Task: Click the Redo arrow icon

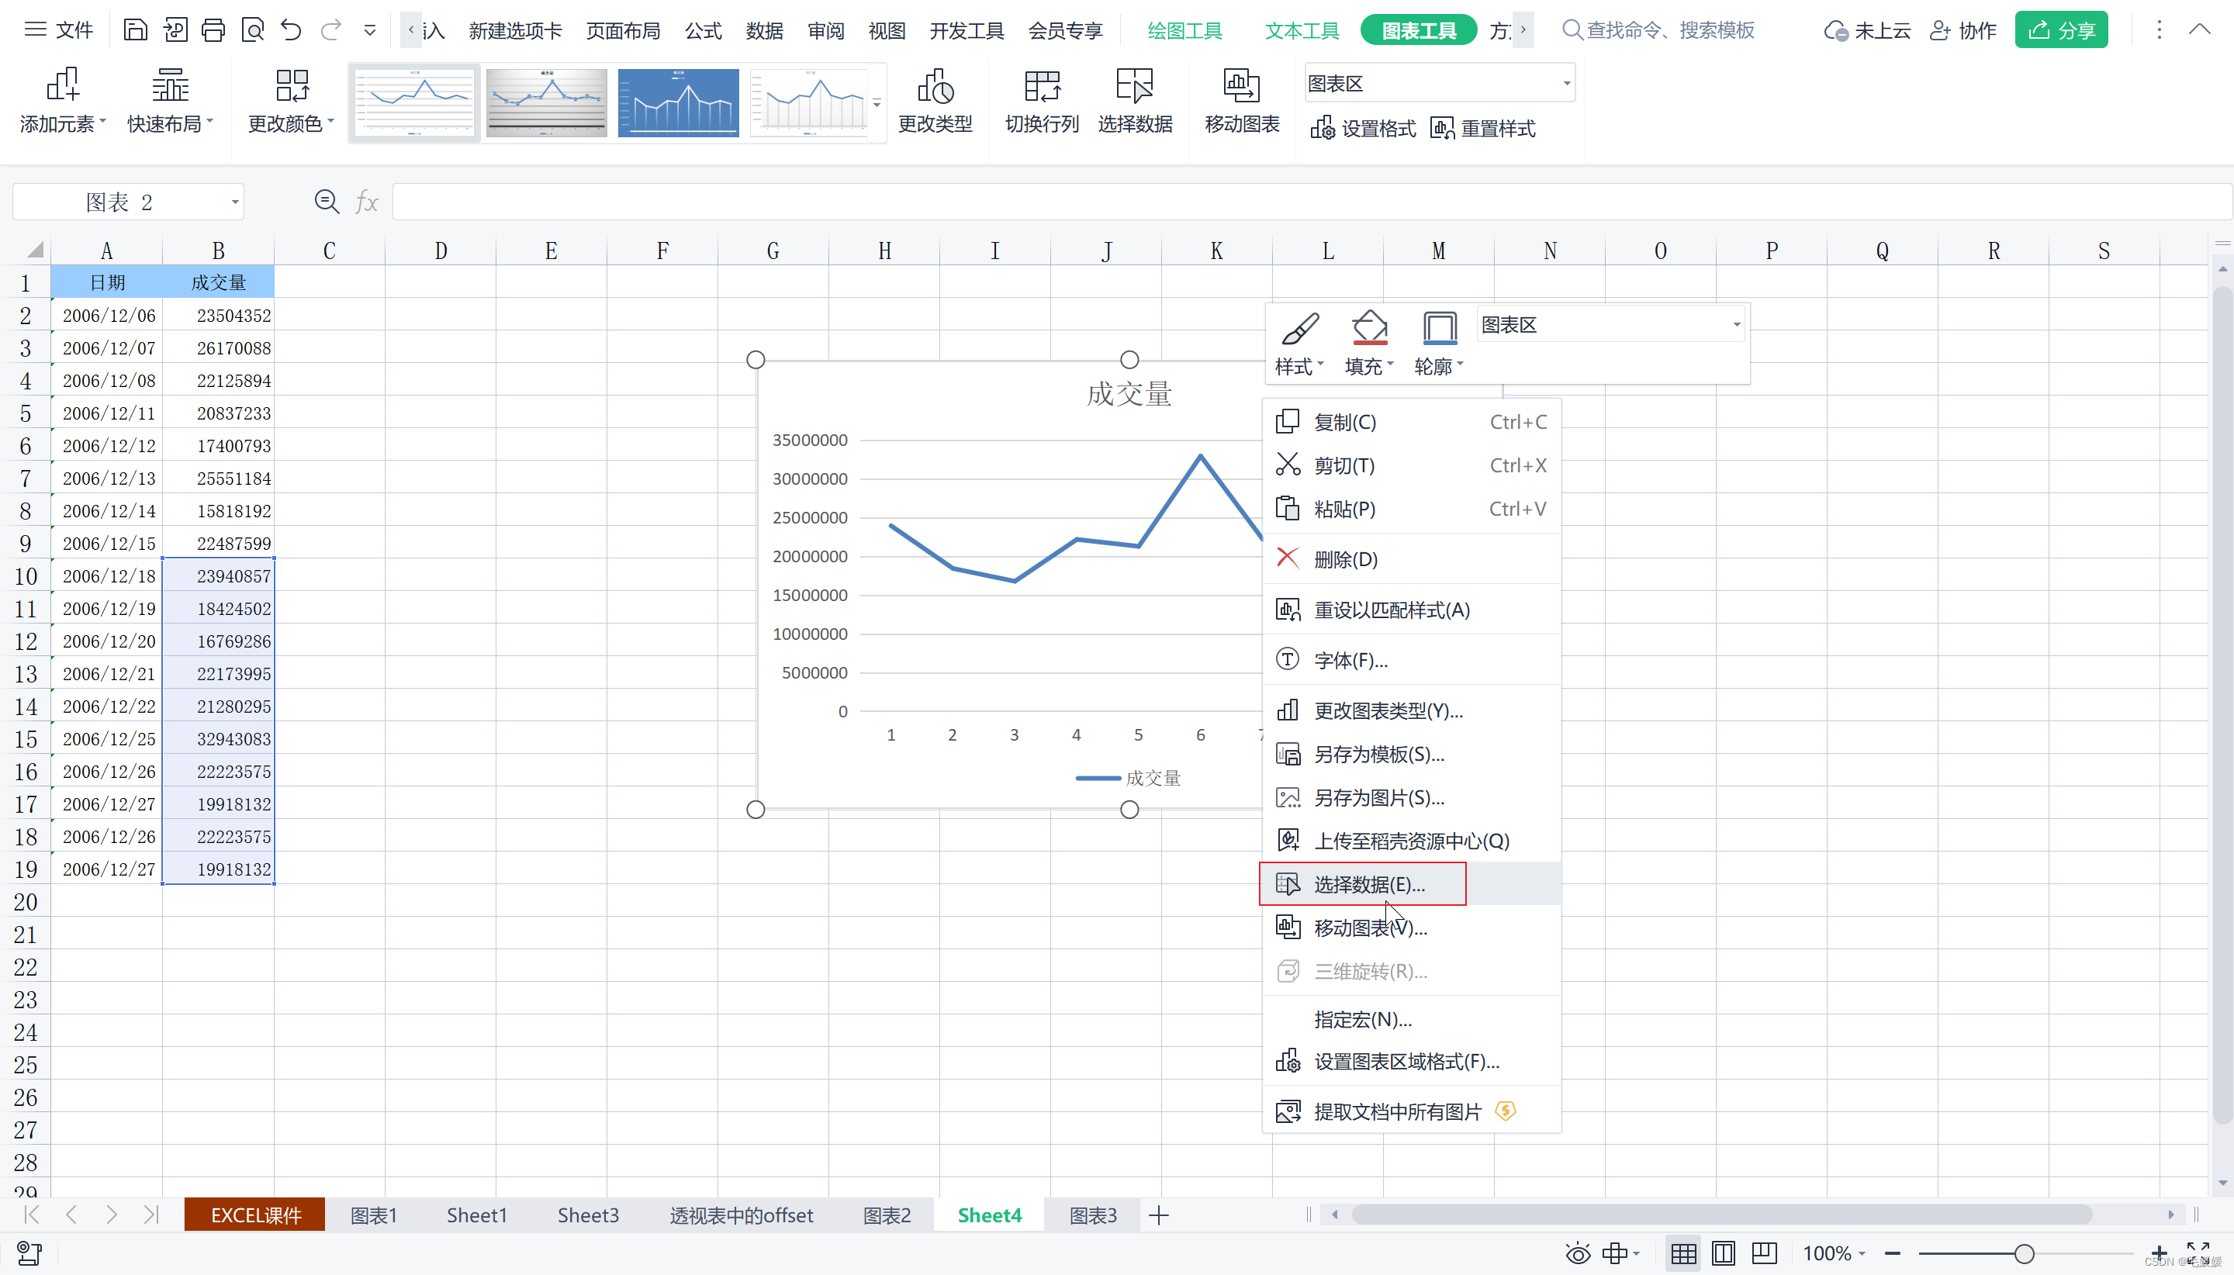Action: click(331, 31)
